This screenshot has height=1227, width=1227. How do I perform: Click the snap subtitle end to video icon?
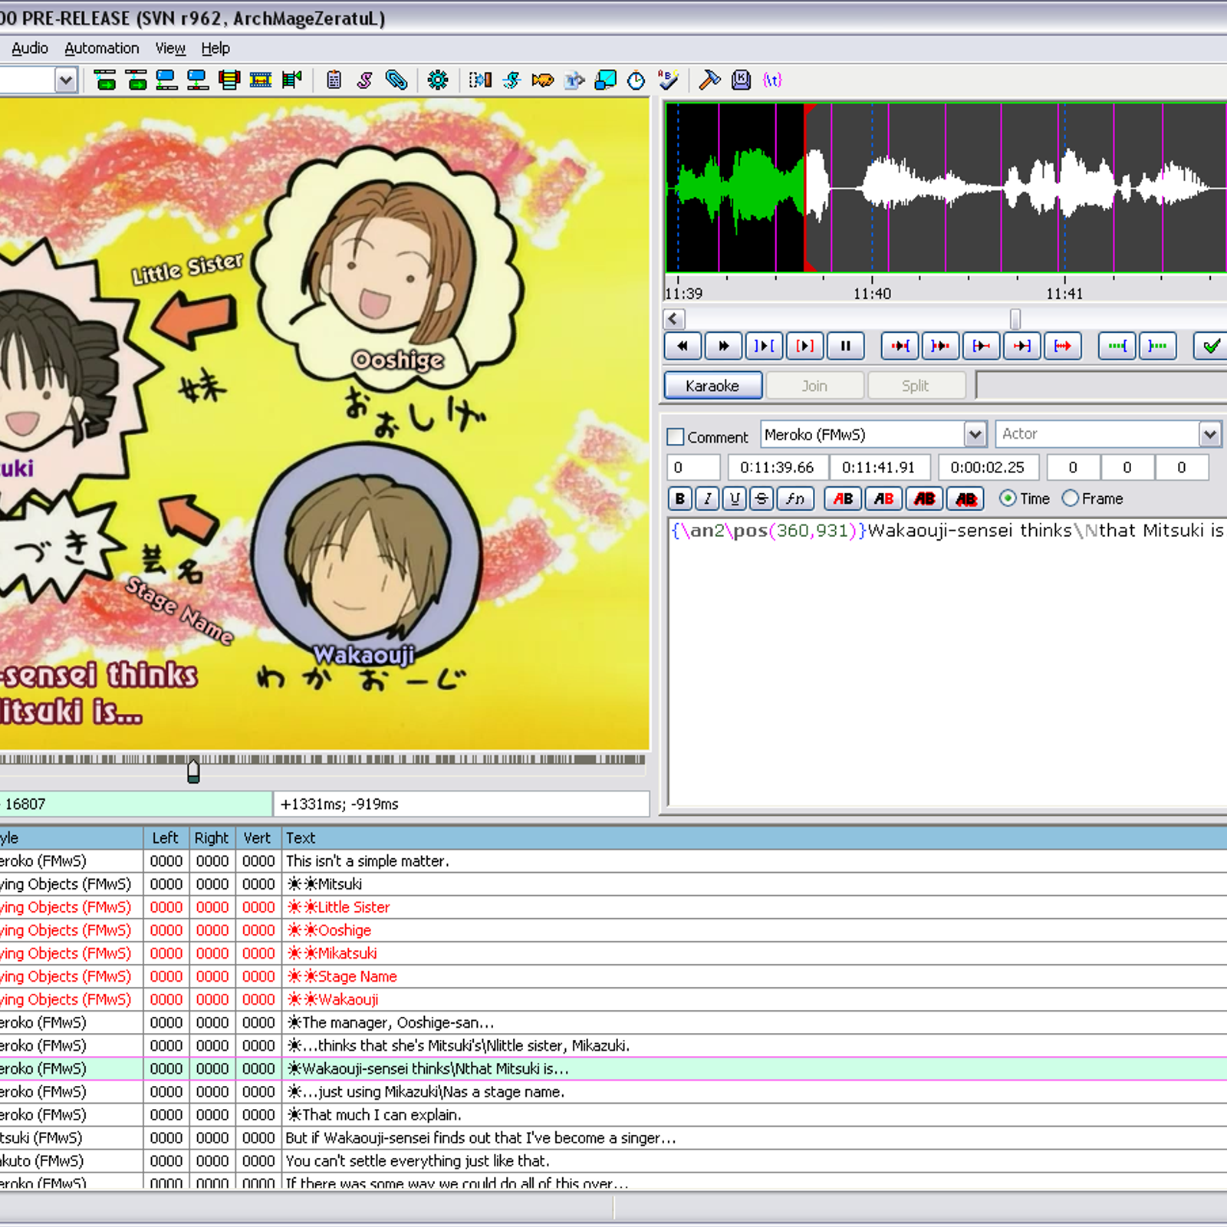198,80
